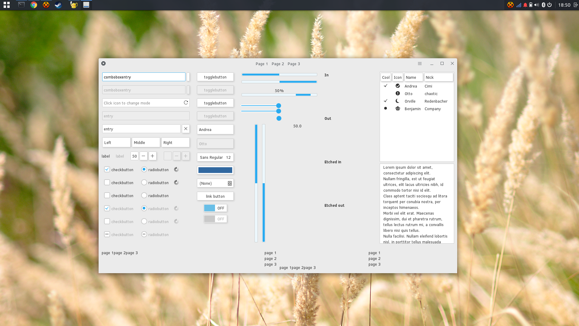Click the check-circle icon in Andrea row

398,86
